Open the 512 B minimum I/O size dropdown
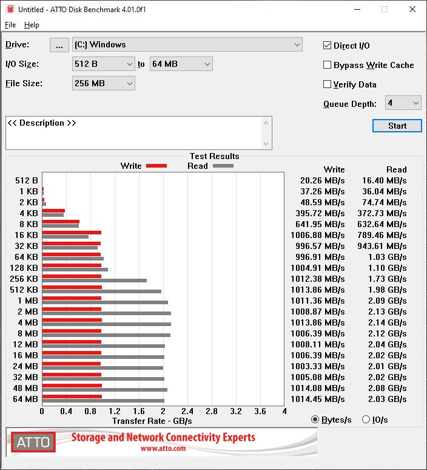This screenshot has width=427, height=470. [104, 64]
